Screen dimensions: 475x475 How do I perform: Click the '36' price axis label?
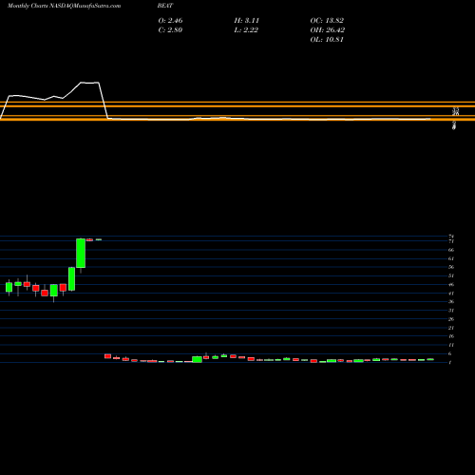tap(451, 301)
